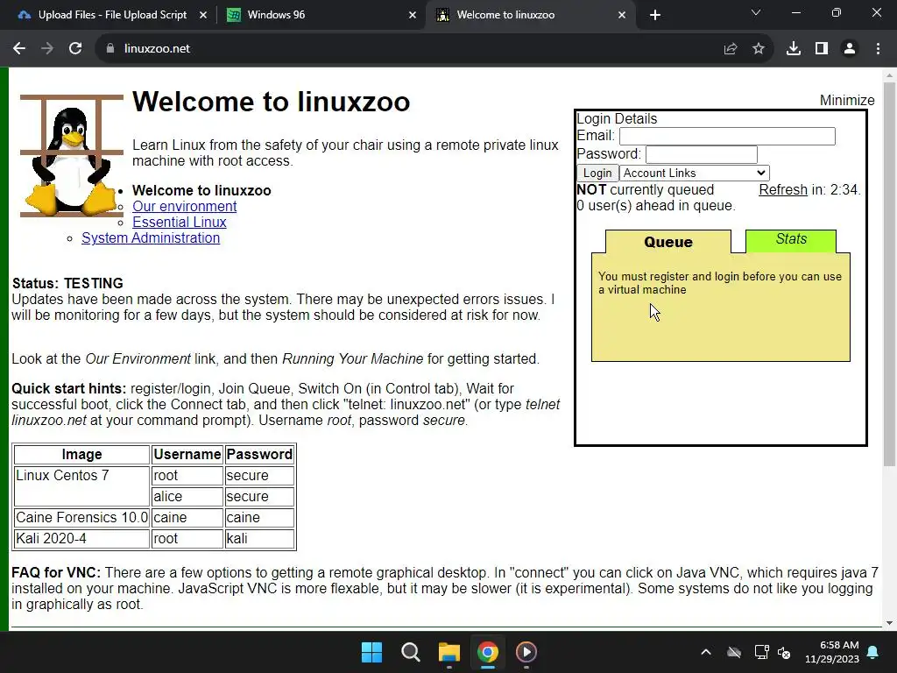Screen dimensions: 897x673
Task: Switch to the Stats tab
Action: [791, 239]
